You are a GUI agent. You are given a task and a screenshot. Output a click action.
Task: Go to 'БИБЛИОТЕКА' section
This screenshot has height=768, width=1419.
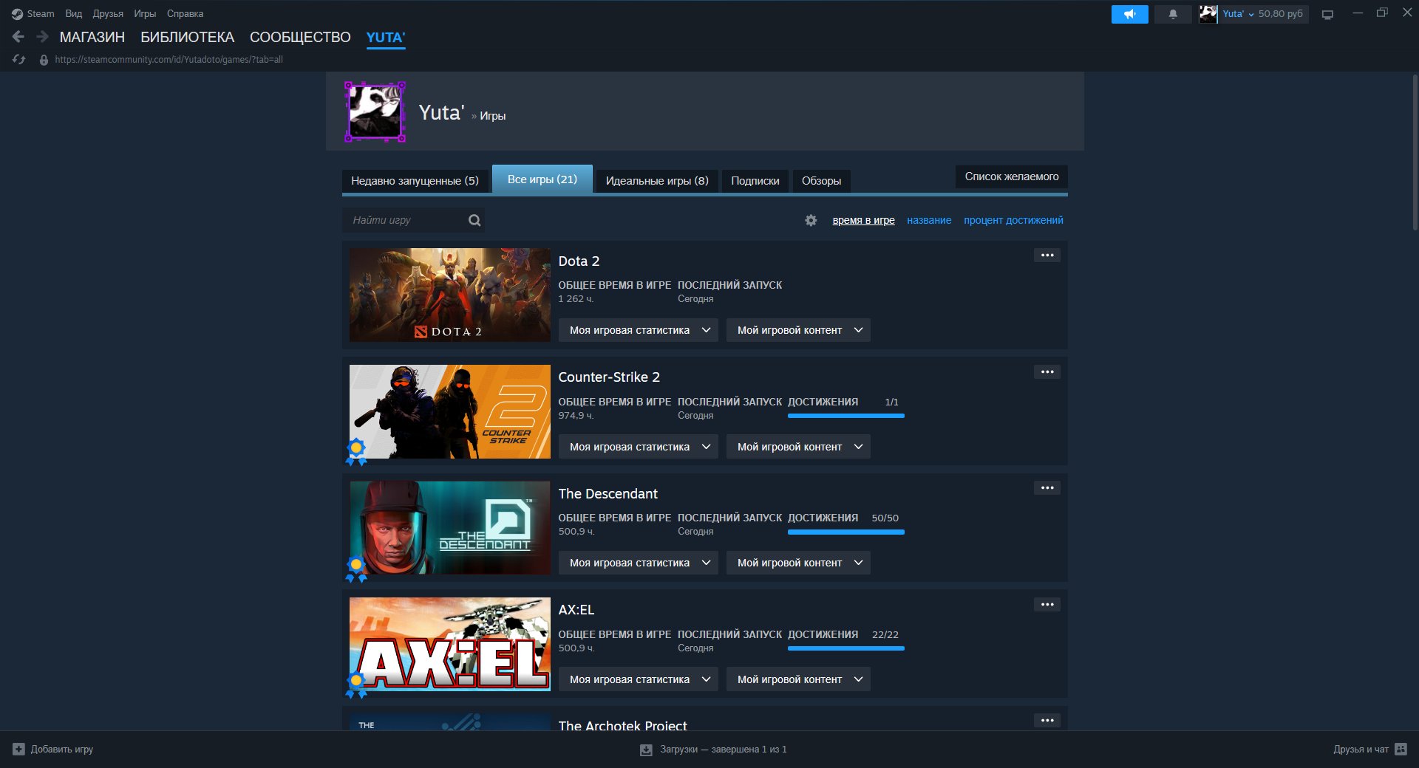point(188,37)
